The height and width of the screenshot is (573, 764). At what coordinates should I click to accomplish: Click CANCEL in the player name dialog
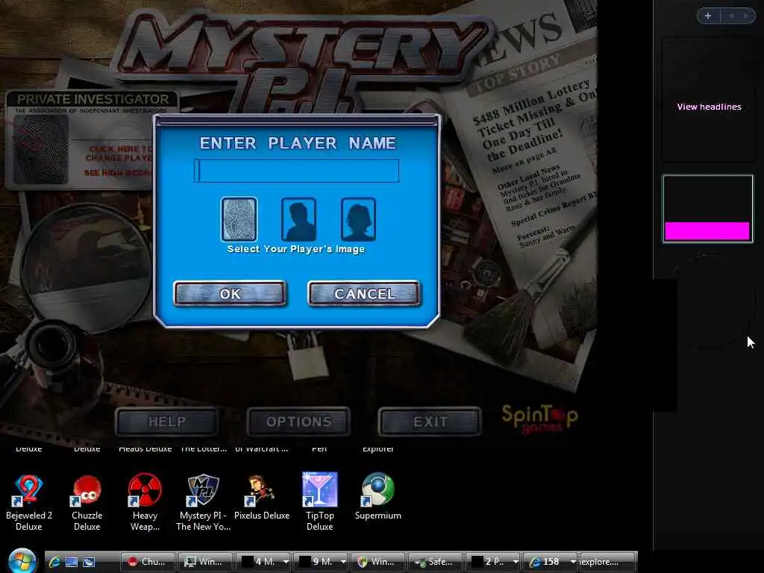(364, 293)
